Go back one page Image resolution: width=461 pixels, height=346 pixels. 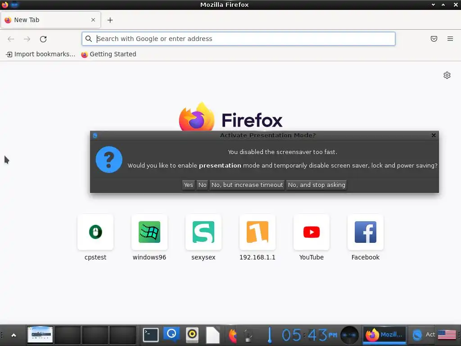[11, 39]
